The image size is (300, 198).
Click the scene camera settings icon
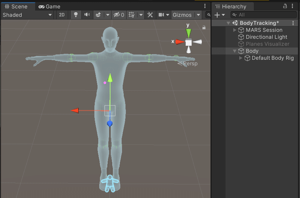[162, 15]
